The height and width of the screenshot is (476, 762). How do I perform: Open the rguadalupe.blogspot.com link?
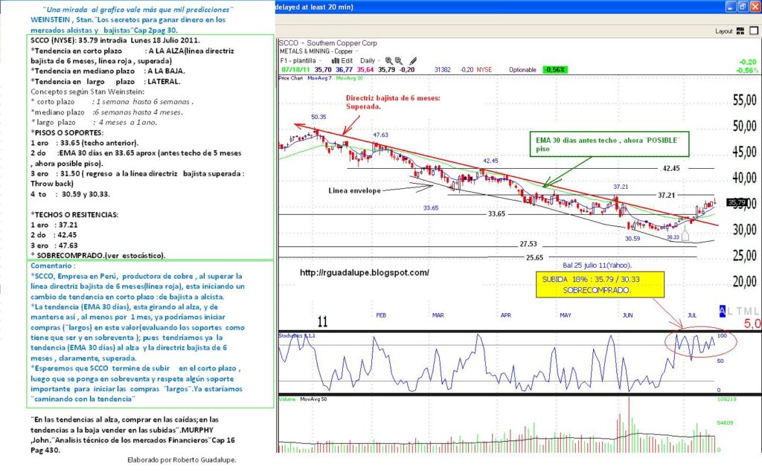coord(364,272)
